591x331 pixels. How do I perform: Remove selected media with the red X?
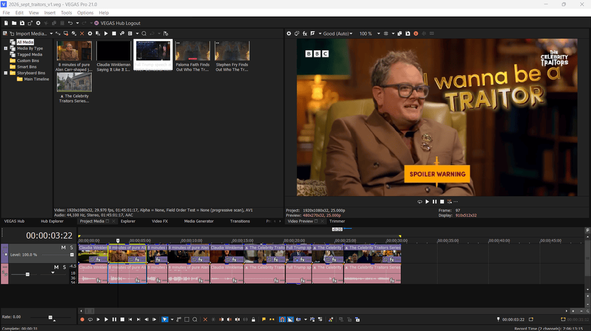[x=82, y=33]
